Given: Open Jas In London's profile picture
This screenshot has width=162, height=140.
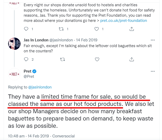Looking at the screenshot, I should (14, 44).
